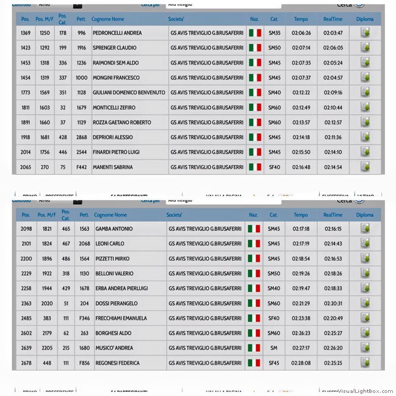Sort upper table by Pos. column

coord(25,19)
